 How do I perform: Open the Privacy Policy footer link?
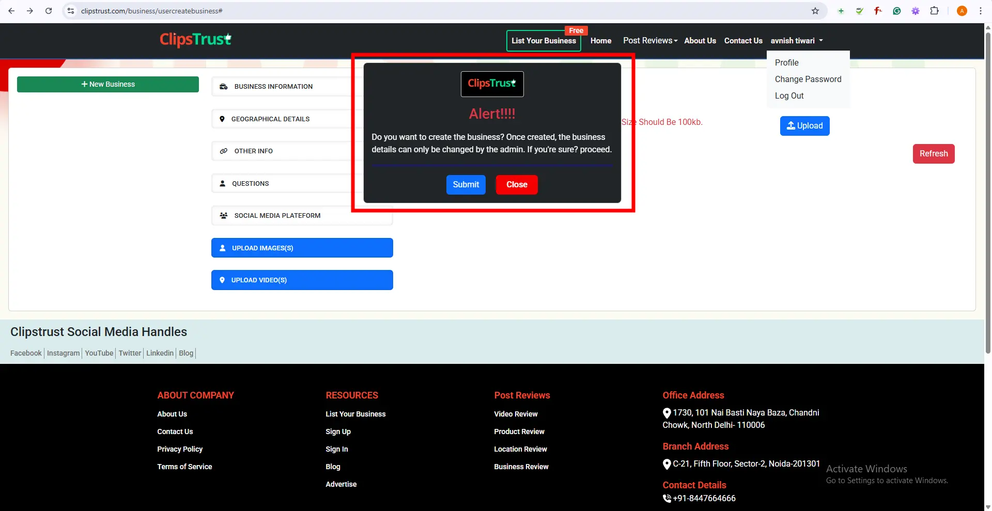tap(180, 449)
